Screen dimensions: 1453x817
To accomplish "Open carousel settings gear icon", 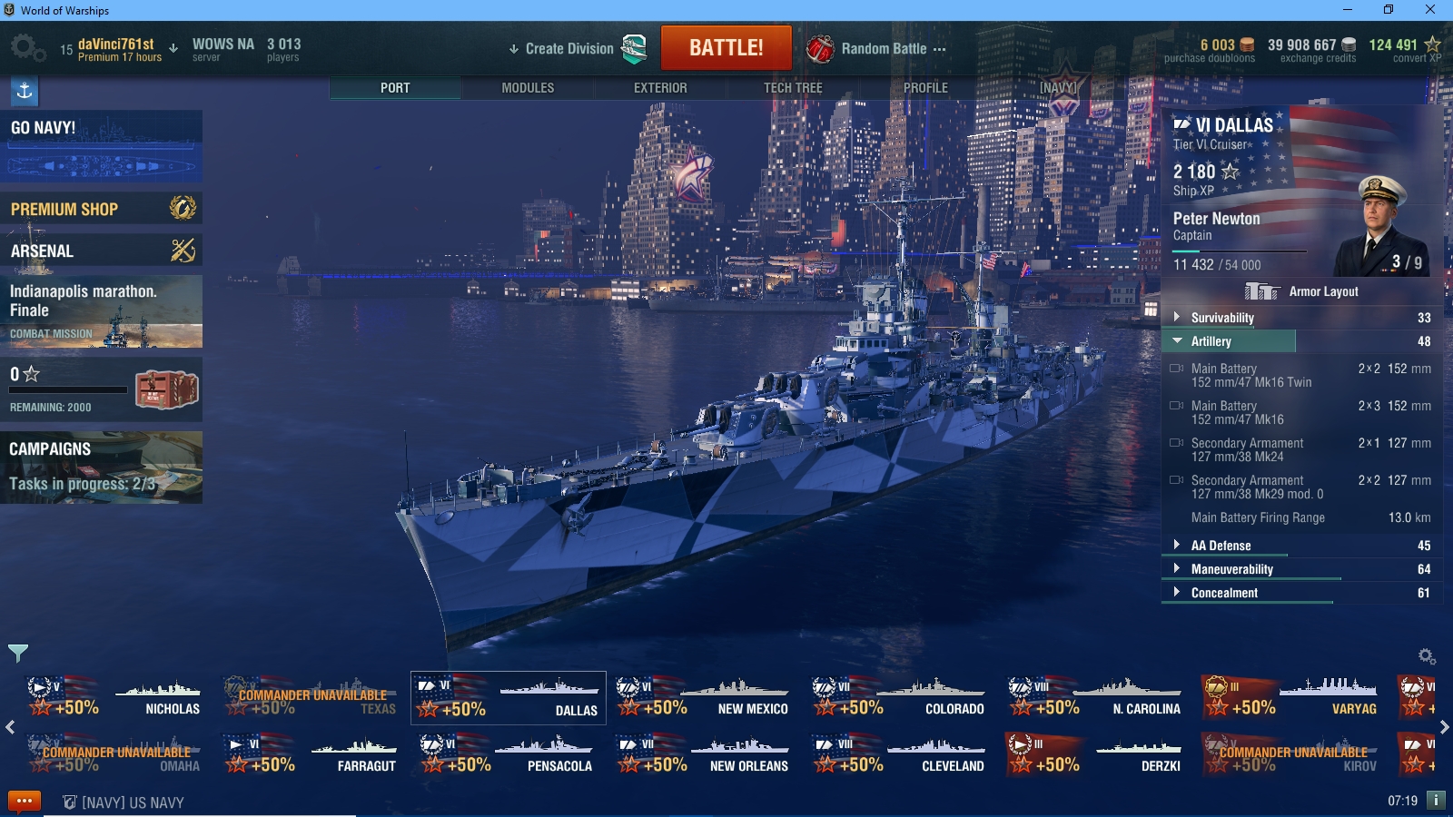I will [1427, 655].
